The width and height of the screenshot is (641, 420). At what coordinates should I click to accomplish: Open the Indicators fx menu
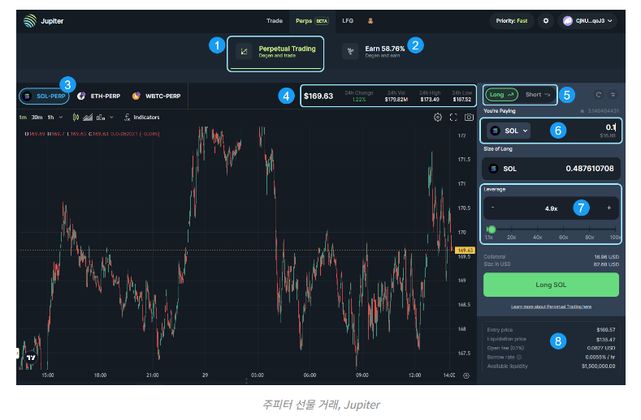(x=141, y=118)
